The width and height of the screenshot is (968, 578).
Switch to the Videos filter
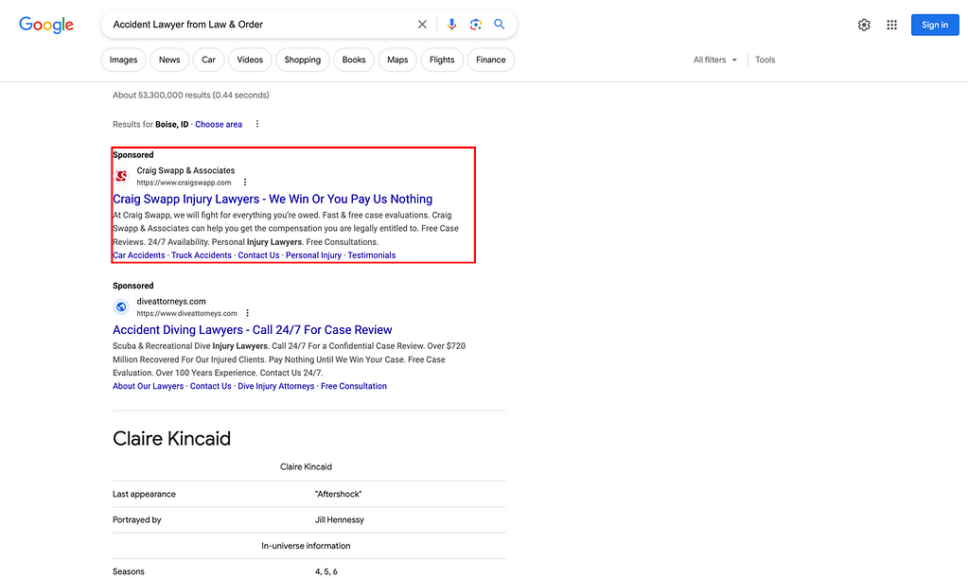(x=250, y=60)
